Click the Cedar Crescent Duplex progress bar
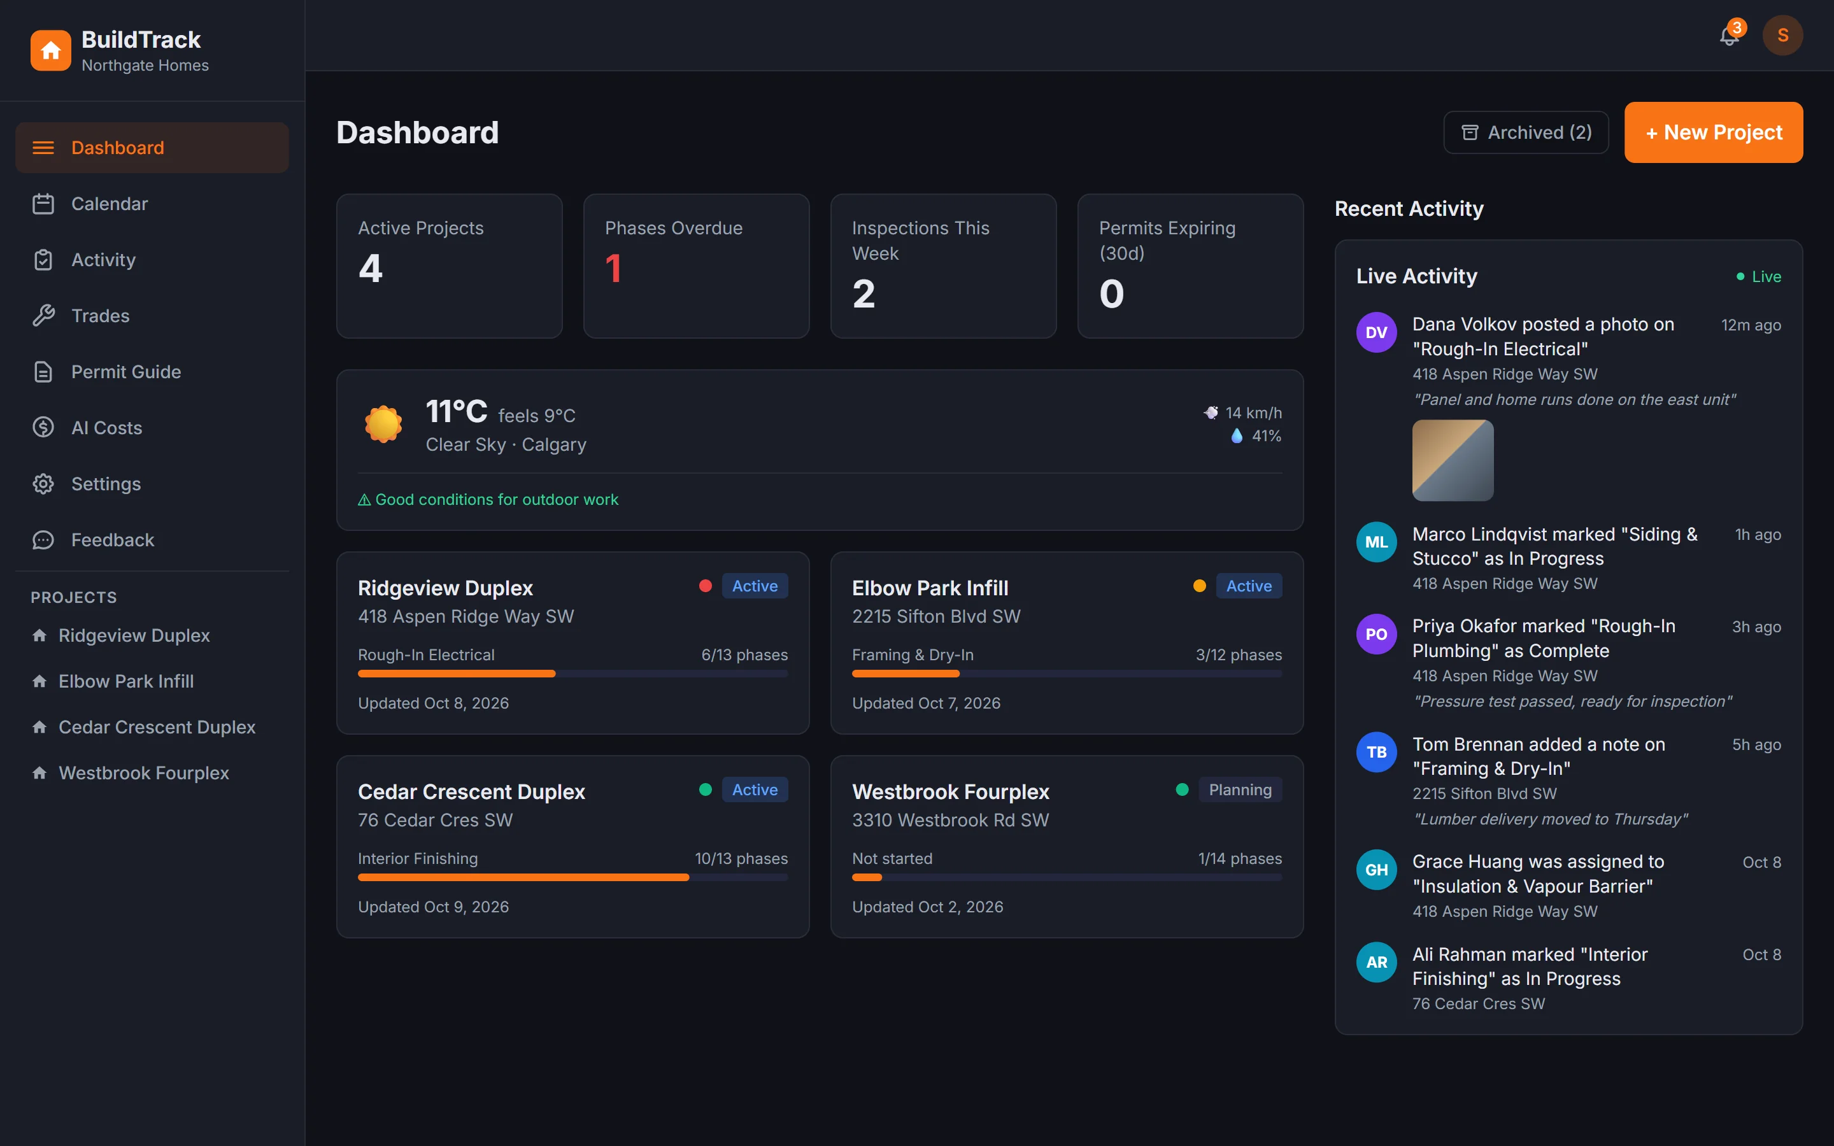 point(573,878)
